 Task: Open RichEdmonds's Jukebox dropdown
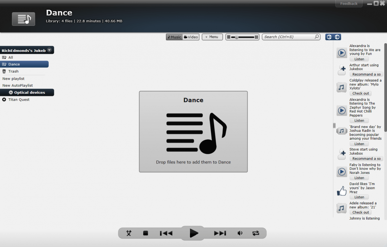49,50
